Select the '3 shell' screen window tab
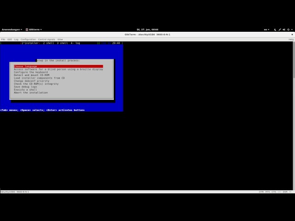The image size is (295, 221). [x=62, y=43]
